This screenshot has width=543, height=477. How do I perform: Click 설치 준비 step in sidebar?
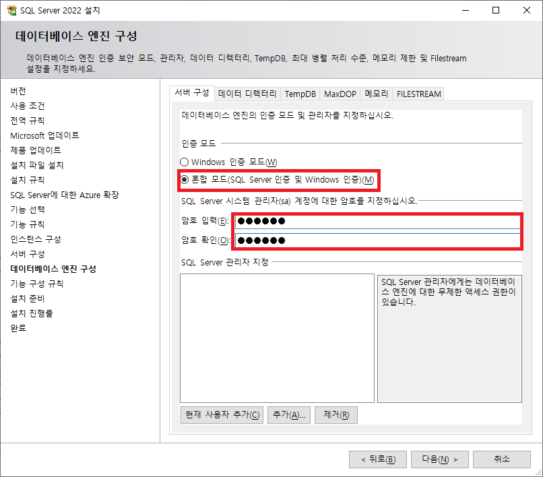tap(28, 298)
